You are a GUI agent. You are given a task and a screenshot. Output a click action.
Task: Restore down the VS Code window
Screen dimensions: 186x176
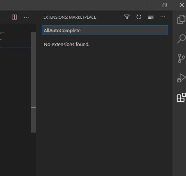(165, 5)
